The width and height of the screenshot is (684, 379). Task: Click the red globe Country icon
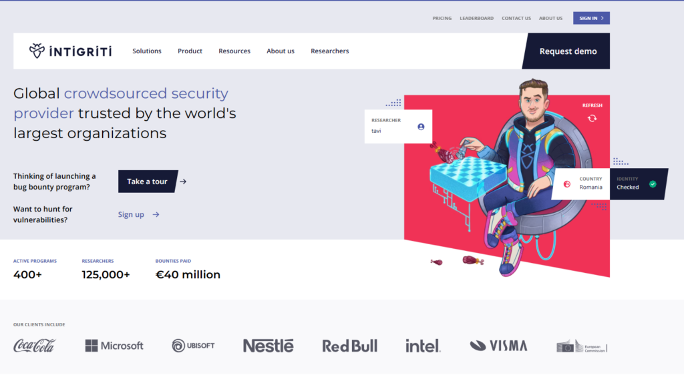pyautogui.click(x=566, y=184)
